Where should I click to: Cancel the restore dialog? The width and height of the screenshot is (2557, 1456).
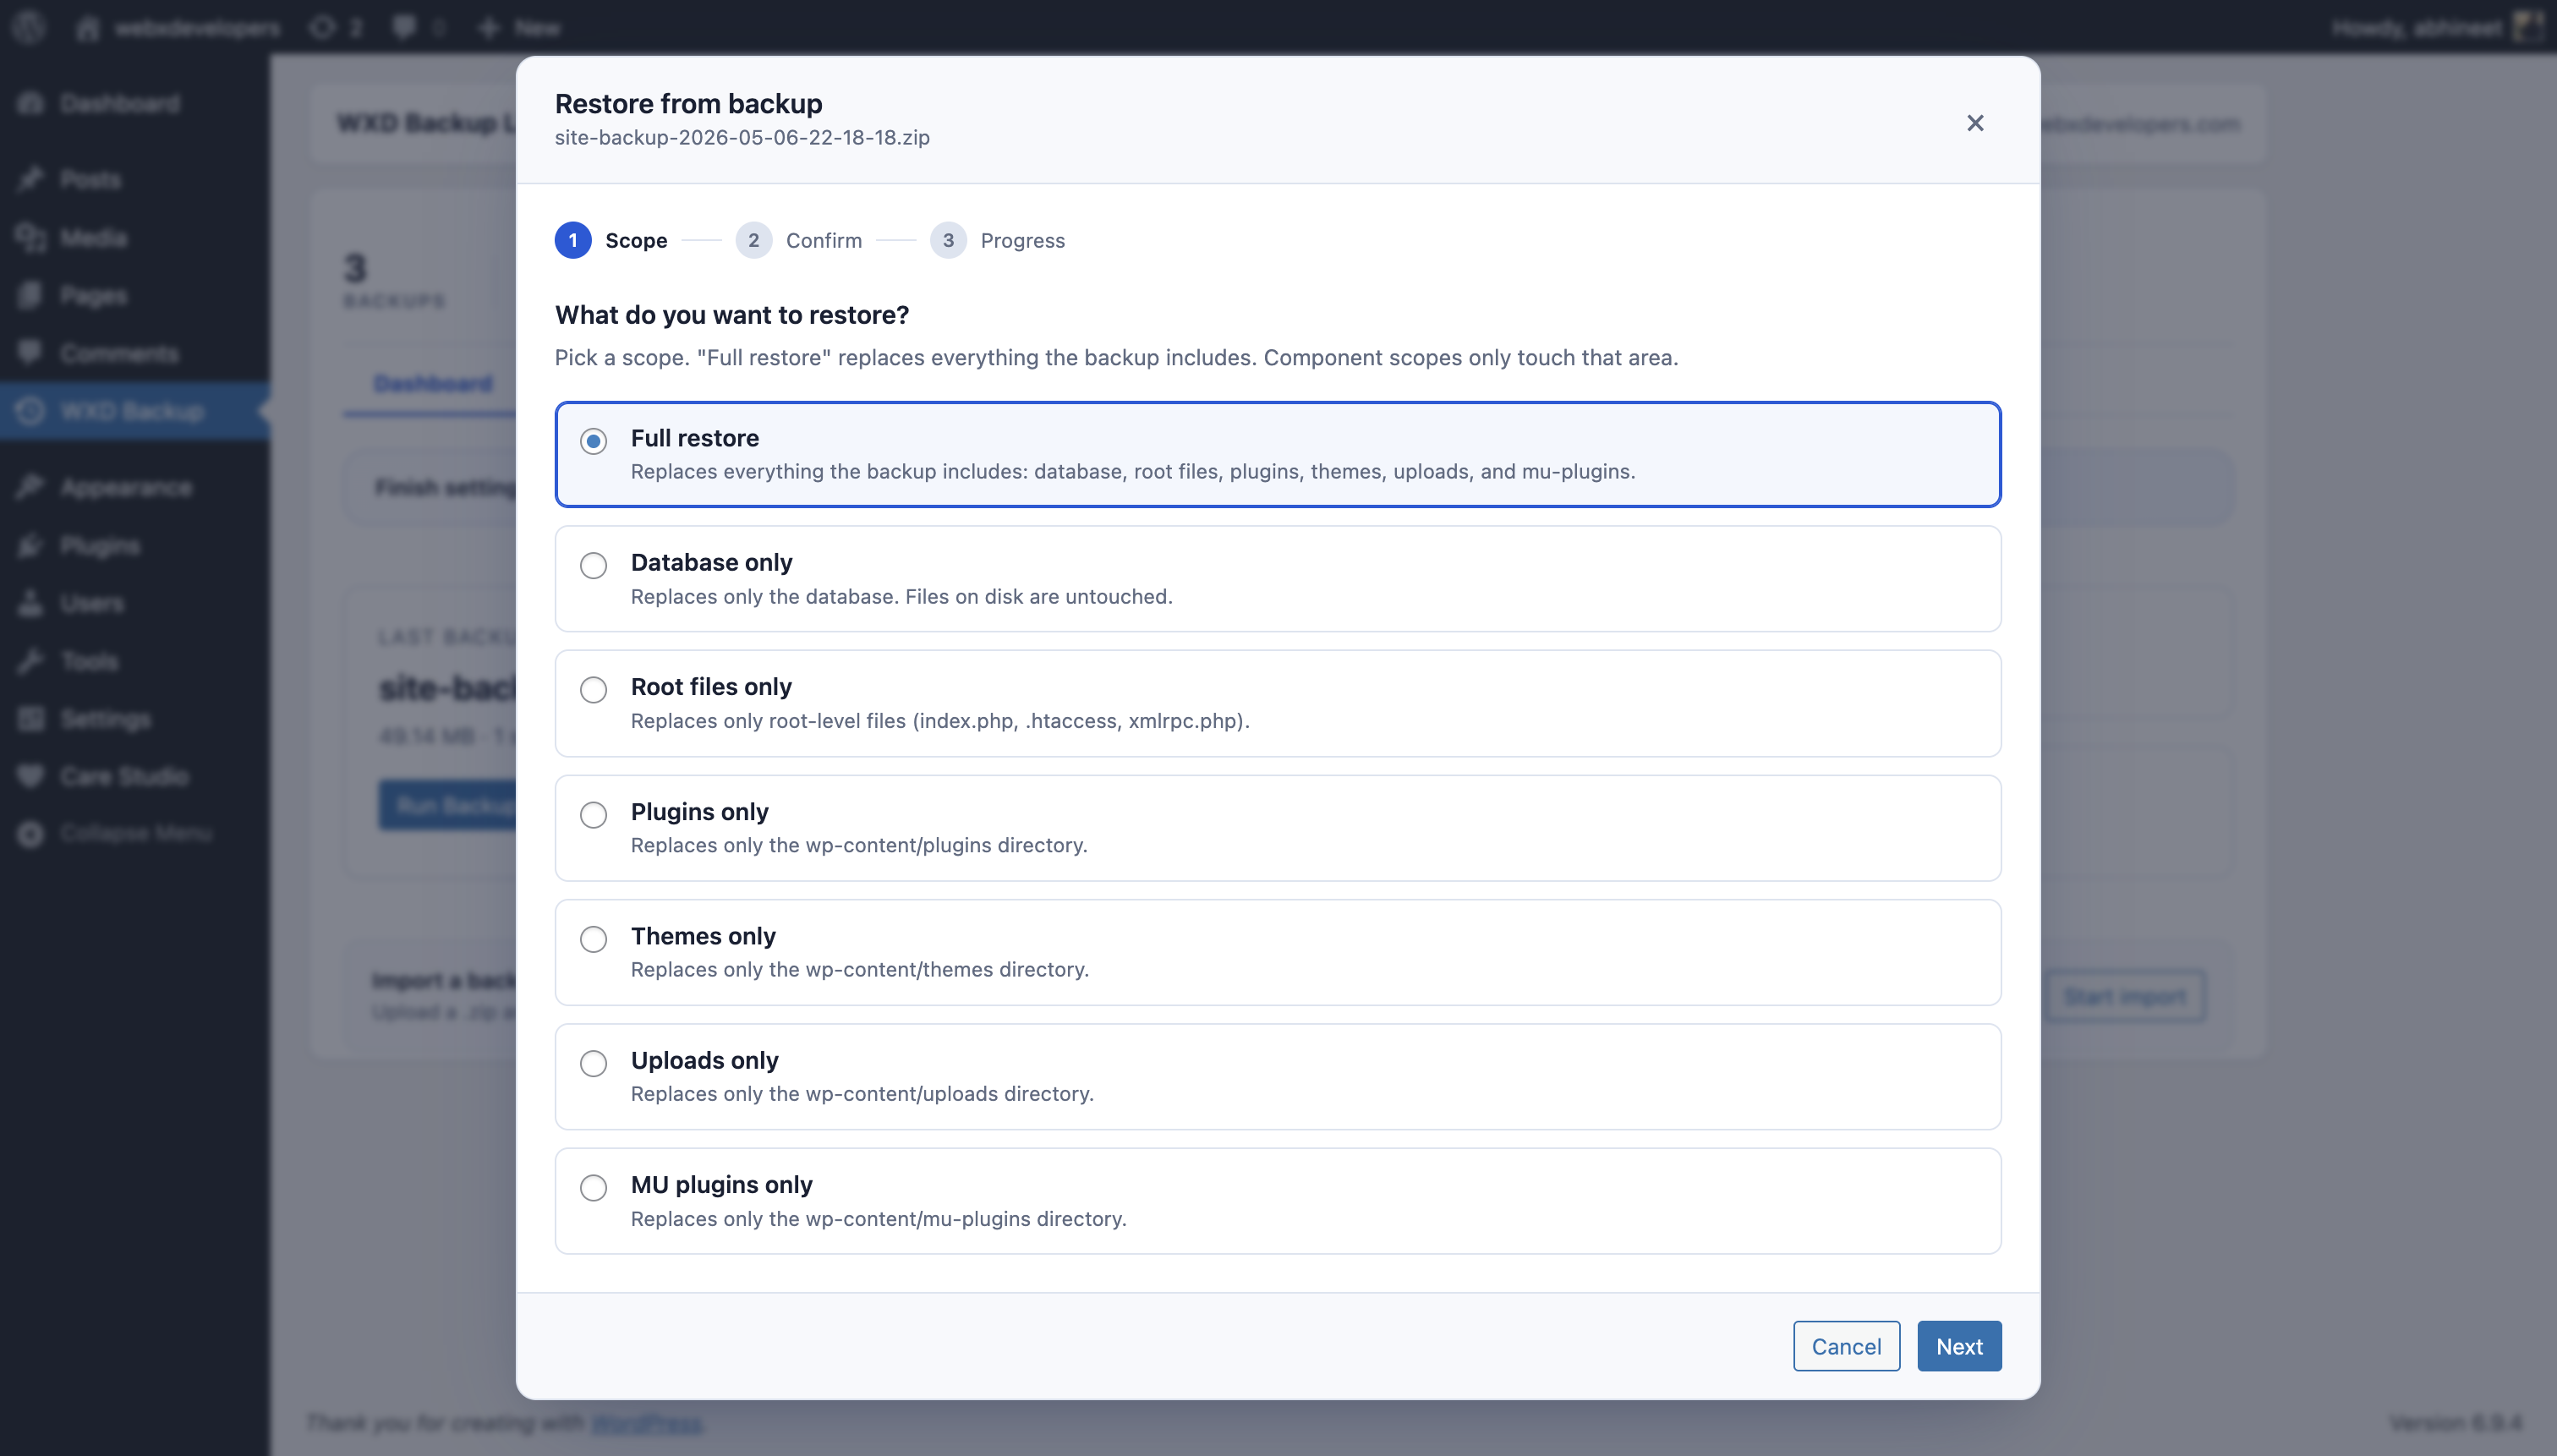(1846, 1346)
